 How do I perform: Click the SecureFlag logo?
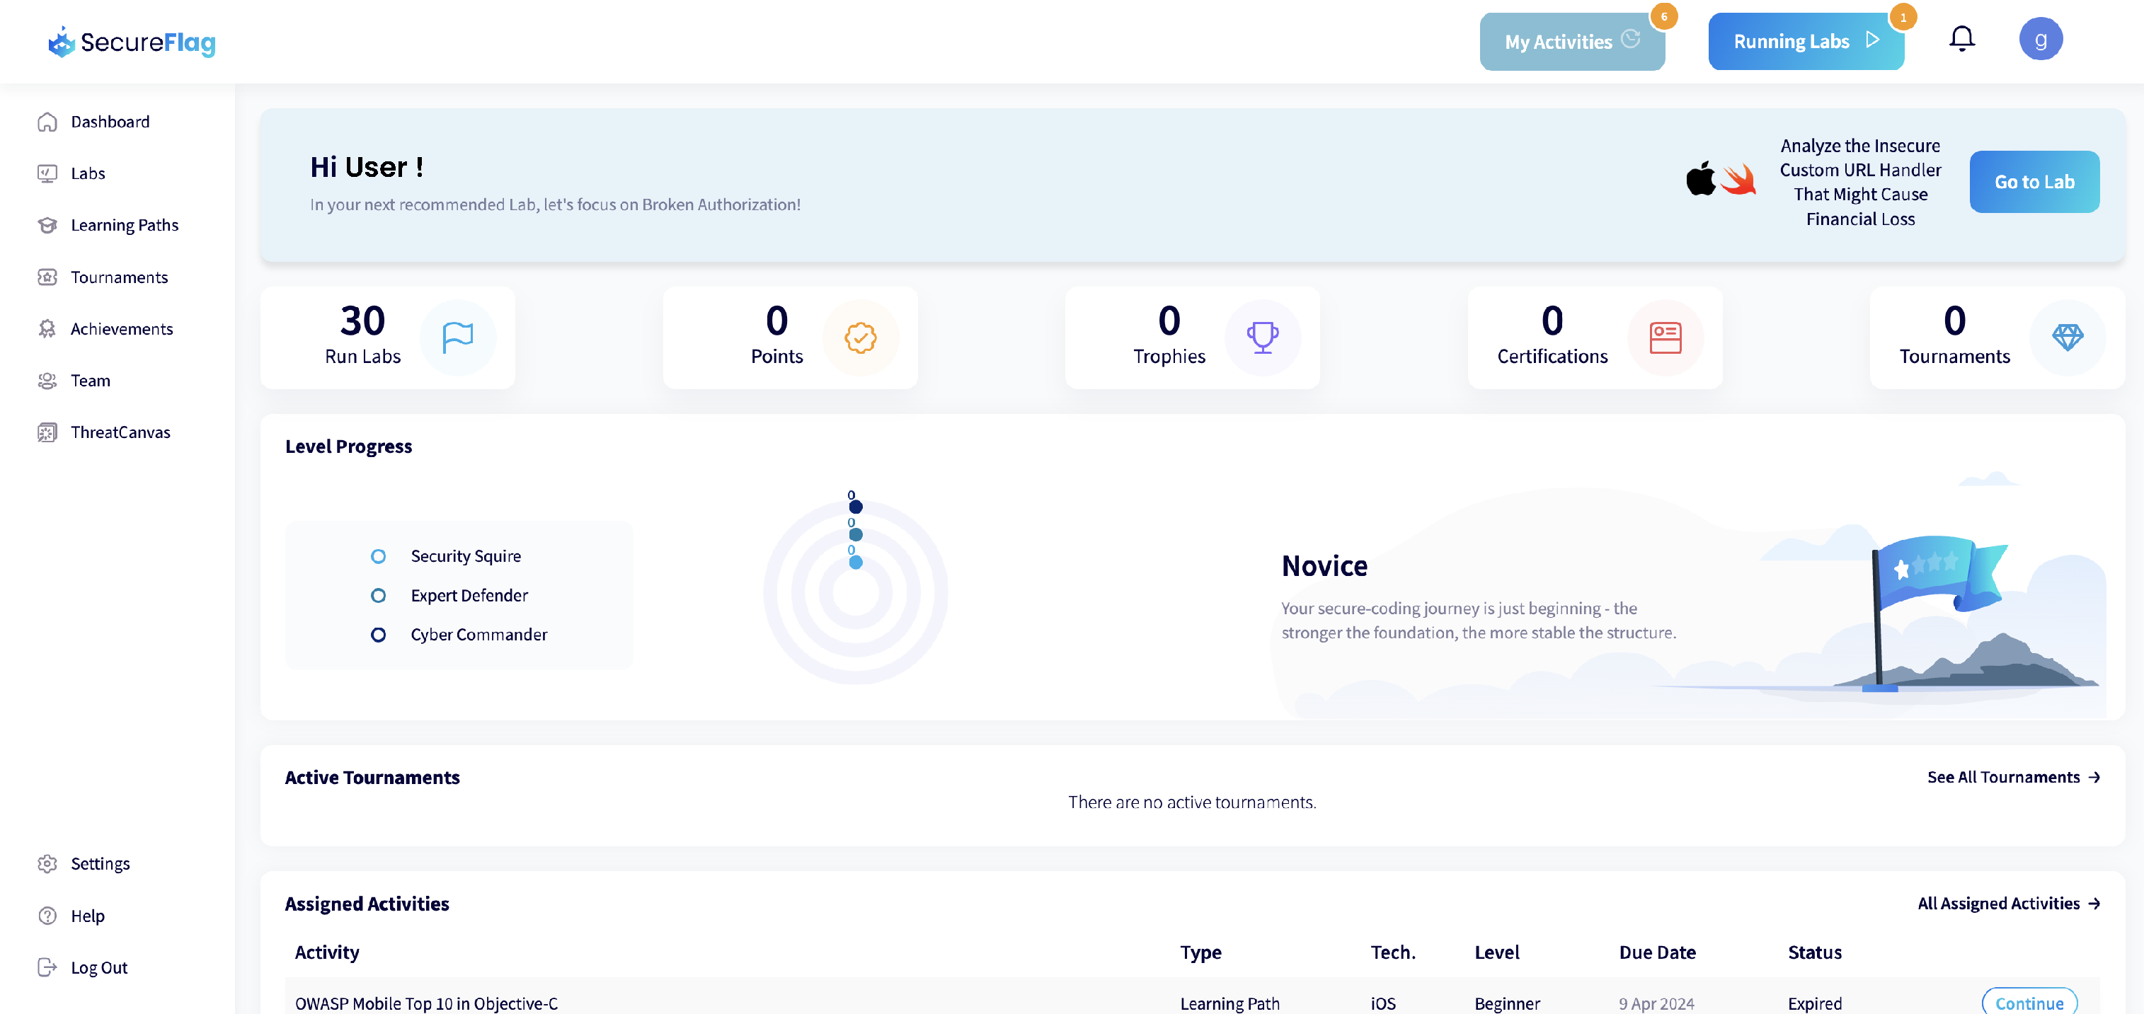tap(132, 42)
